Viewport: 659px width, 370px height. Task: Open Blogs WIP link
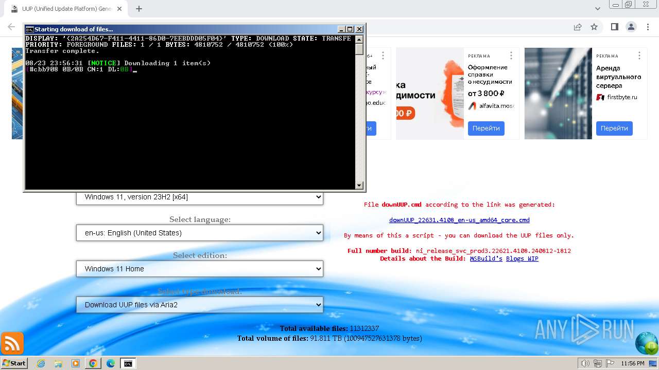click(x=522, y=258)
